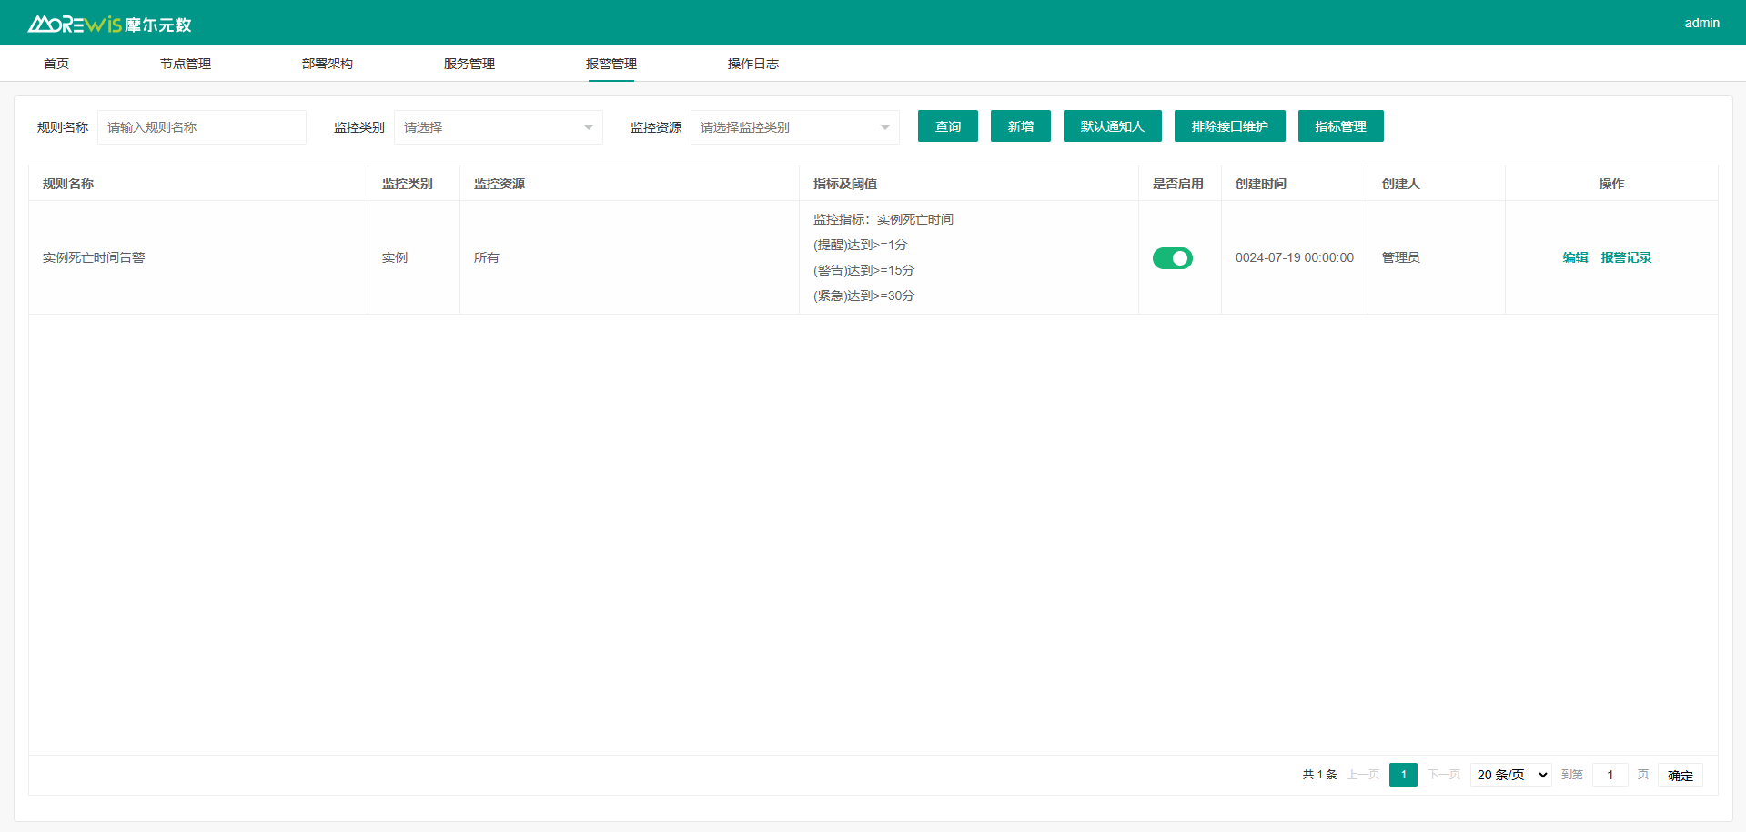
Task: Switch to the 节点管理 tab
Action: tap(185, 64)
